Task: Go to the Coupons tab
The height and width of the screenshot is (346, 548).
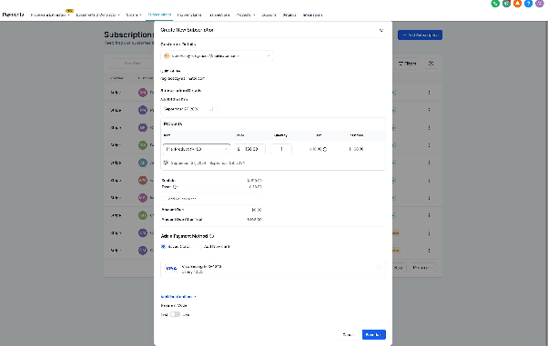Action: tap(269, 15)
